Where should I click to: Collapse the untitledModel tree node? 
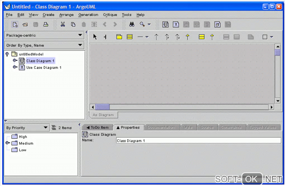7,54
